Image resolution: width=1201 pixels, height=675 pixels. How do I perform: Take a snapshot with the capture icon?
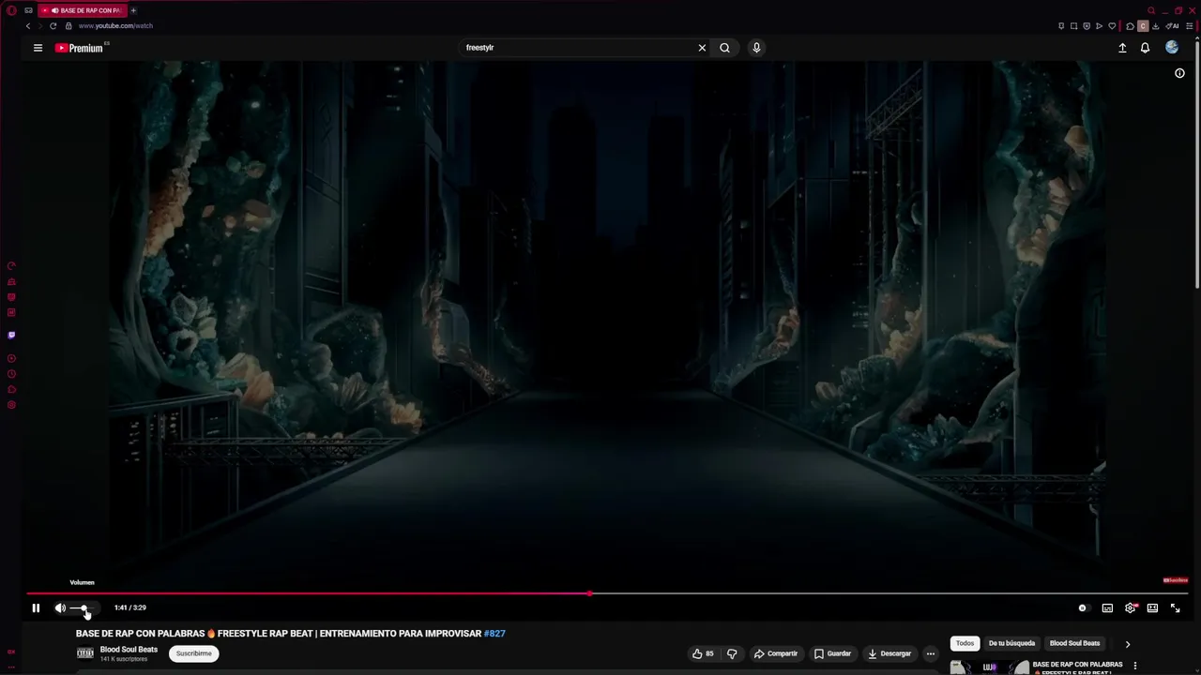pos(1074,26)
